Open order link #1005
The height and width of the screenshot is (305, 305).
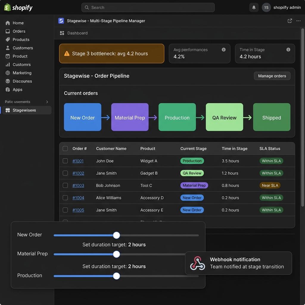[78, 210]
